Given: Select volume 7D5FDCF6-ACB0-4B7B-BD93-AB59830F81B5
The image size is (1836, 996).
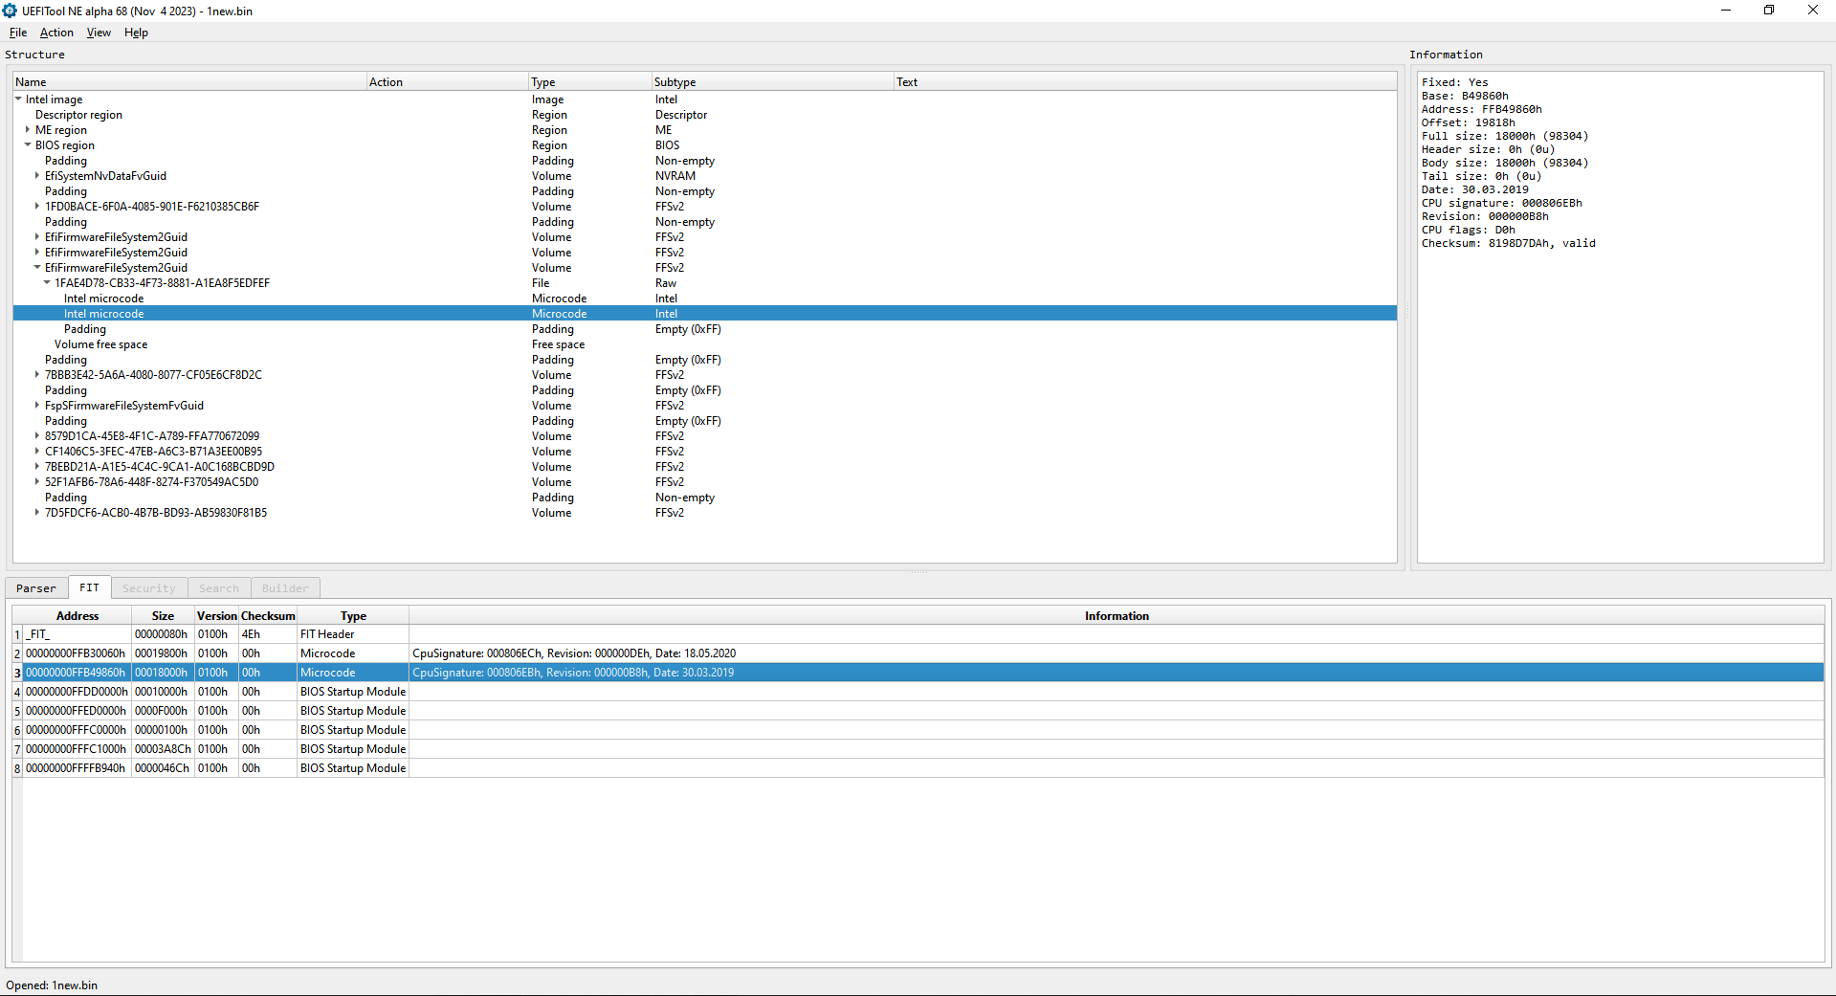Looking at the screenshot, I should click(x=156, y=513).
